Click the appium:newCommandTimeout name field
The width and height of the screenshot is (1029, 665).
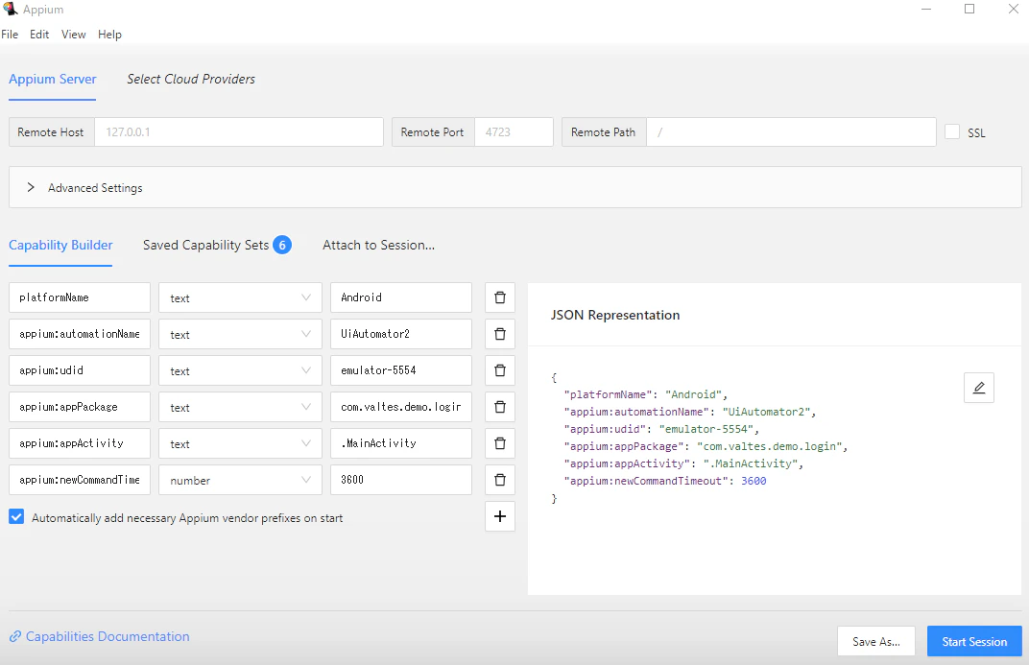pos(80,480)
